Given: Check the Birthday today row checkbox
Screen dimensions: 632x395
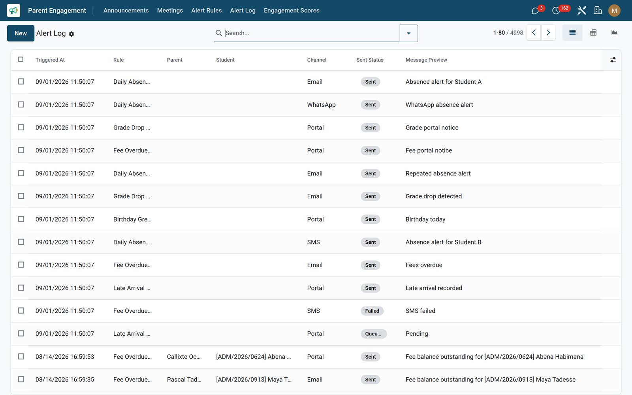Looking at the screenshot, I should point(21,219).
